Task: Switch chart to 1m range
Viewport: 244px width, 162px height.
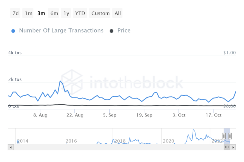Action: pyautogui.click(x=28, y=13)
